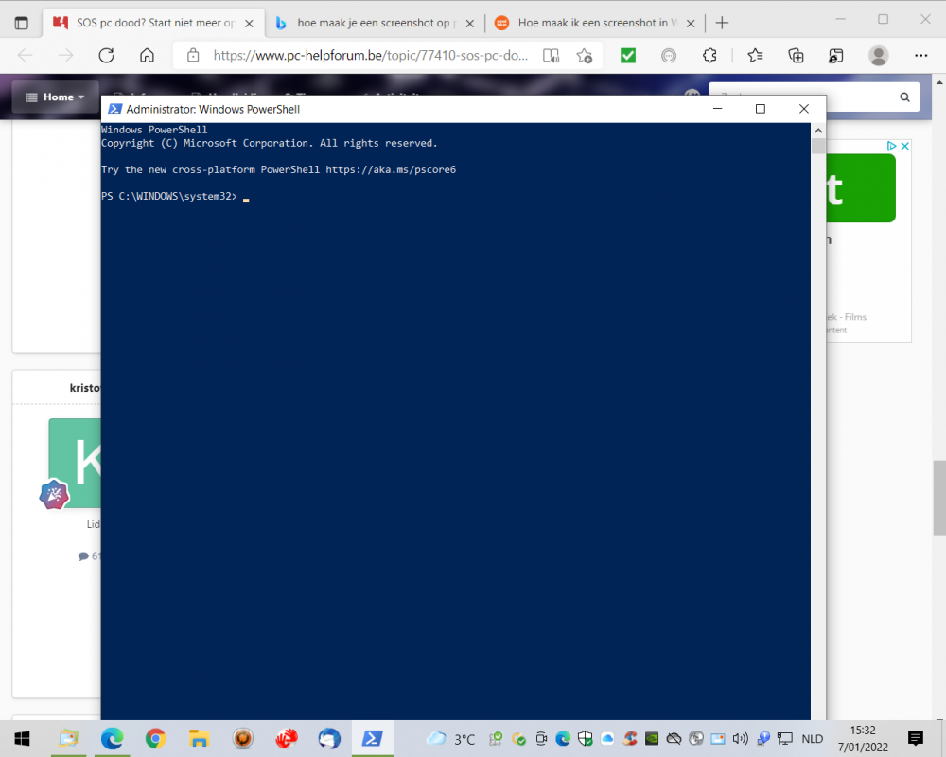This screenshot has width=946, height=757.
Task: Open the weather widget showing 3°C
Action: click(450, 739)
